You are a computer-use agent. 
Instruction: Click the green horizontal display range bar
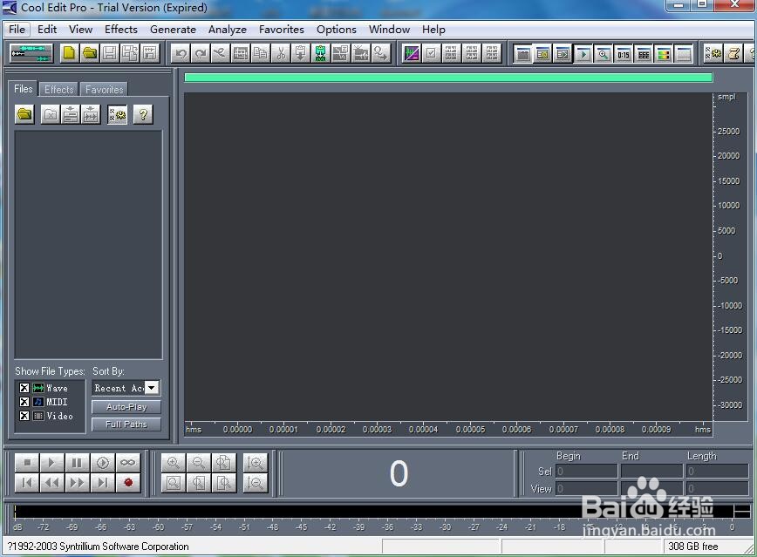tap(448, 78)
